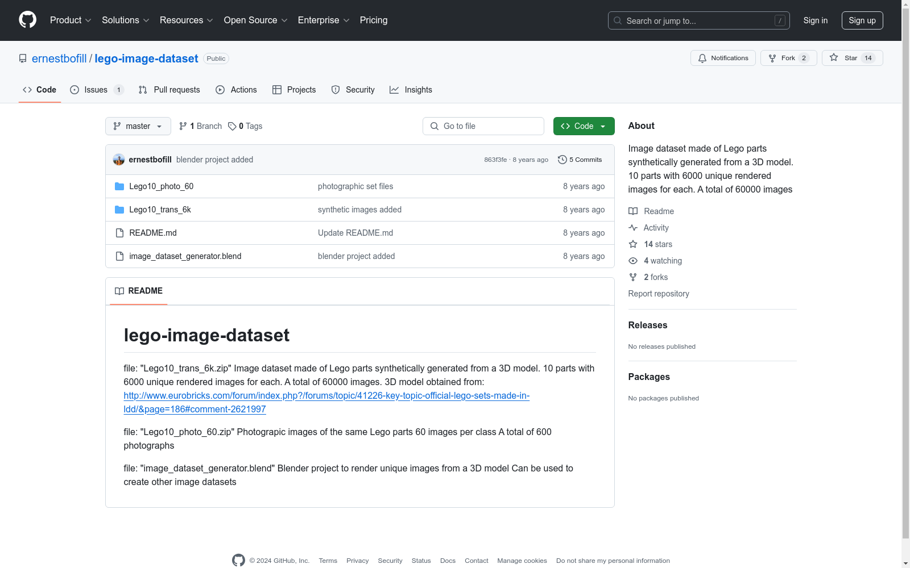The width and height of the screenshot is (910, 568).
Task: Click the Activity pulse icon in About
Action: click(x=633, y=228)
